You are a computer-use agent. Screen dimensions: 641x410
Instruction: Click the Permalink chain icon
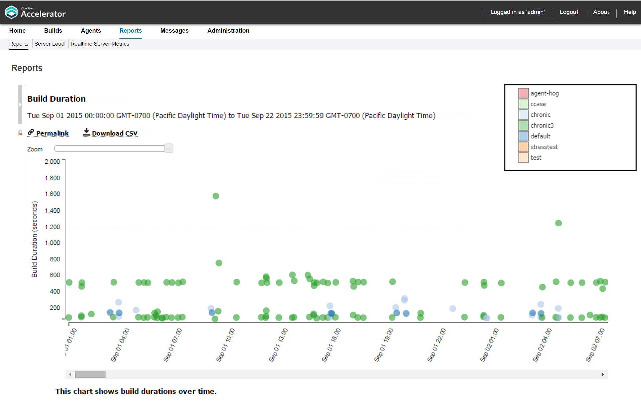(x=31, y=132)
